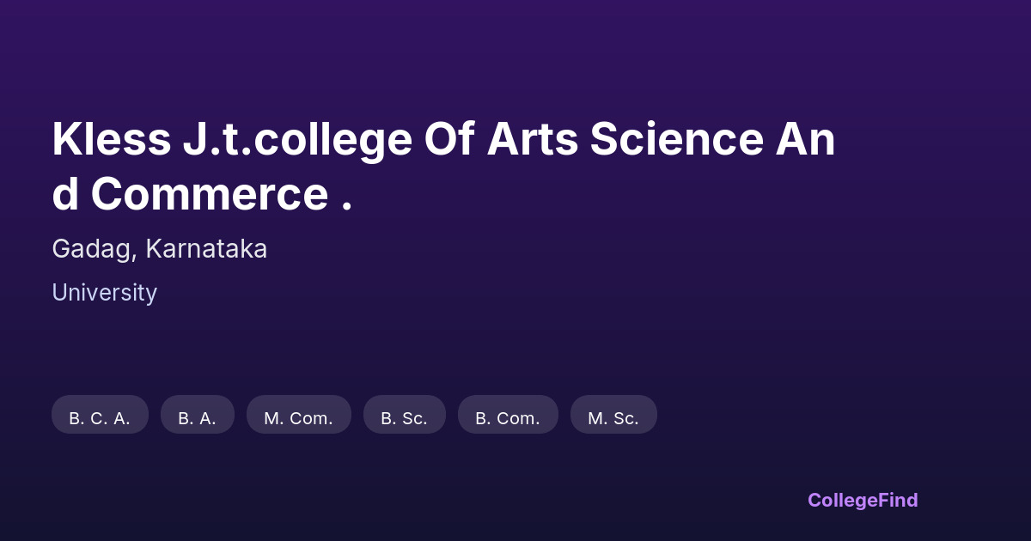The height and width of the screenshot is (541, 1031).
Task: Click Karnataka in the location line
Action: pos(206,249)
